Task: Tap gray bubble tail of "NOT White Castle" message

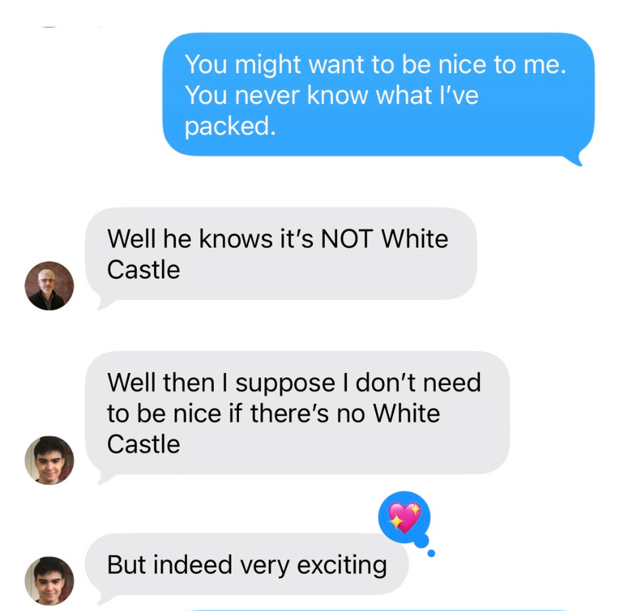Action: (x=105, y=303)
